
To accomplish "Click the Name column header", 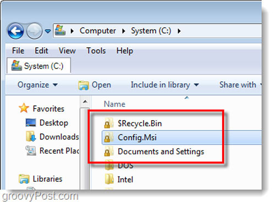I will 114,104.
